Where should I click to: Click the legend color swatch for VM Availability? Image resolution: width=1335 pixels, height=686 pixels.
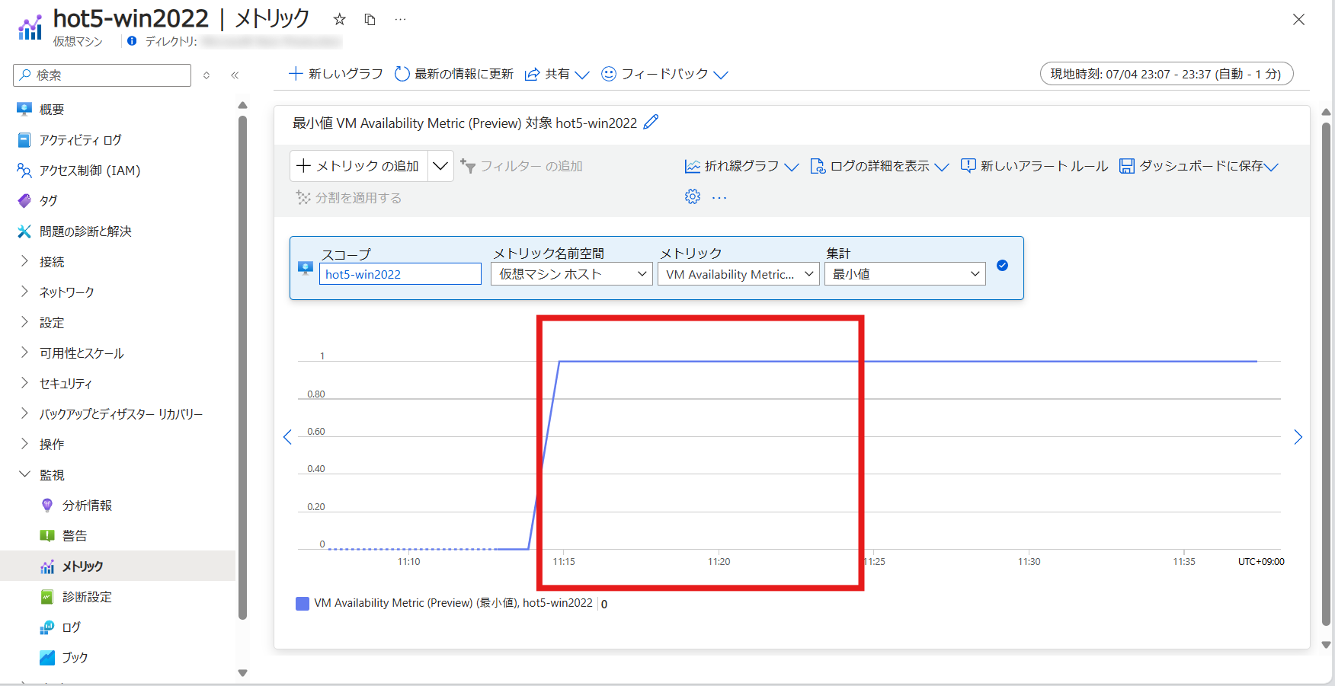point(303,604)
